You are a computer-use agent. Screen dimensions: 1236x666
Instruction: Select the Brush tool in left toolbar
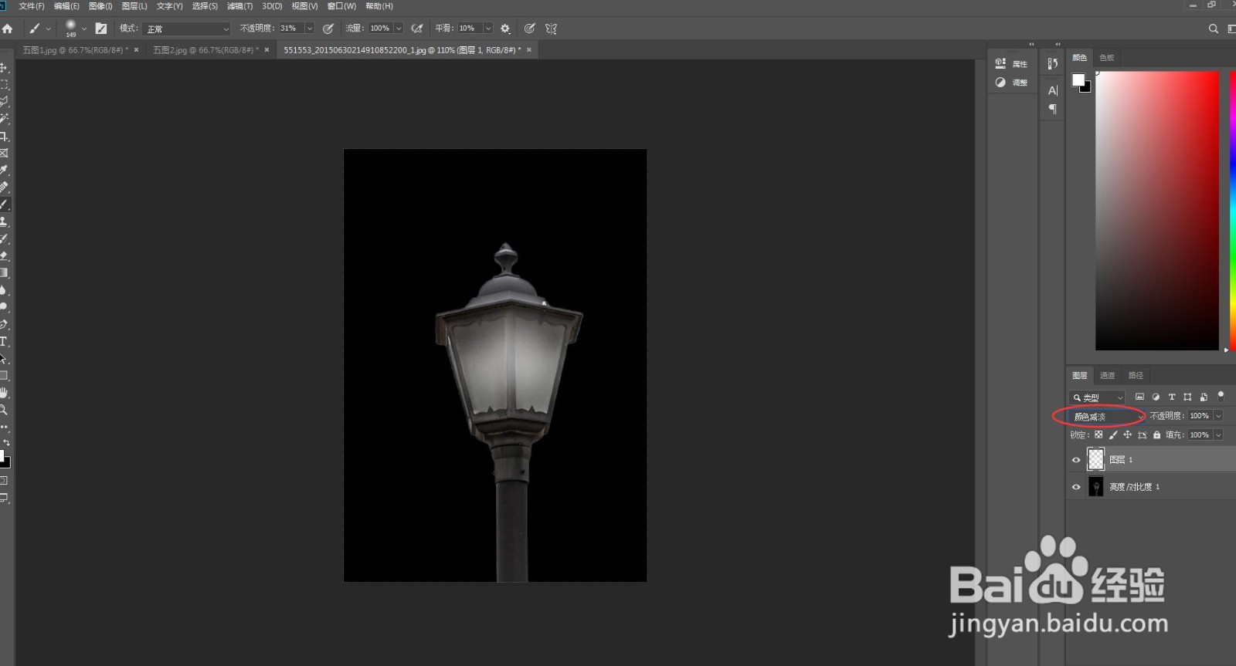point(4,205)
